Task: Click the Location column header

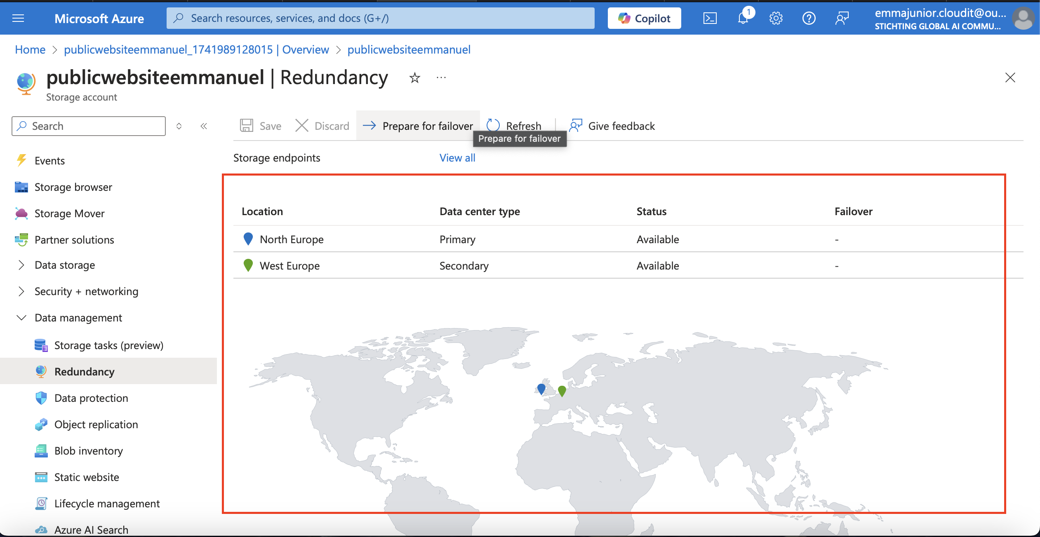Action: point(262,211)
